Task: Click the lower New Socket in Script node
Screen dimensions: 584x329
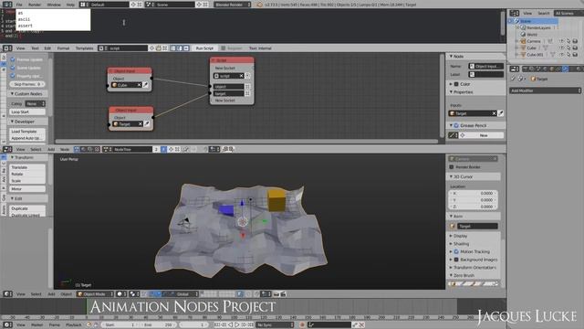Action: (x=225, y=101)
